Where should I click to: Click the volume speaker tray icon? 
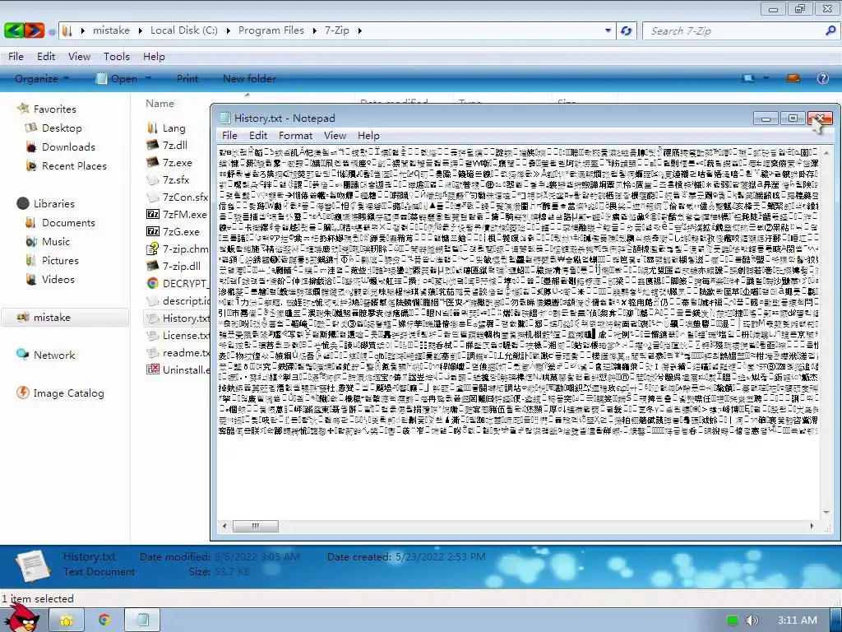752,620
